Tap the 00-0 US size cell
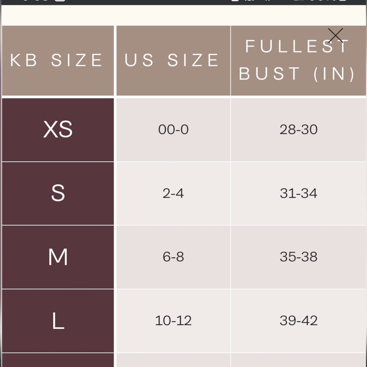The image size is (367, 367). 172,129
